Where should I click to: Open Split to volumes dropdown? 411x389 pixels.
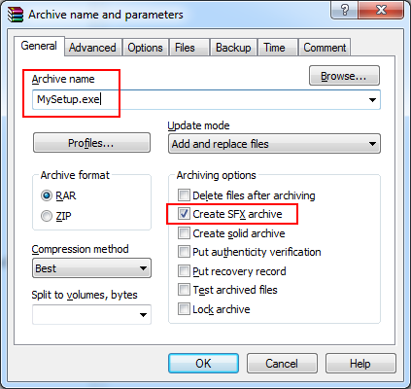[x=91, y=314]
